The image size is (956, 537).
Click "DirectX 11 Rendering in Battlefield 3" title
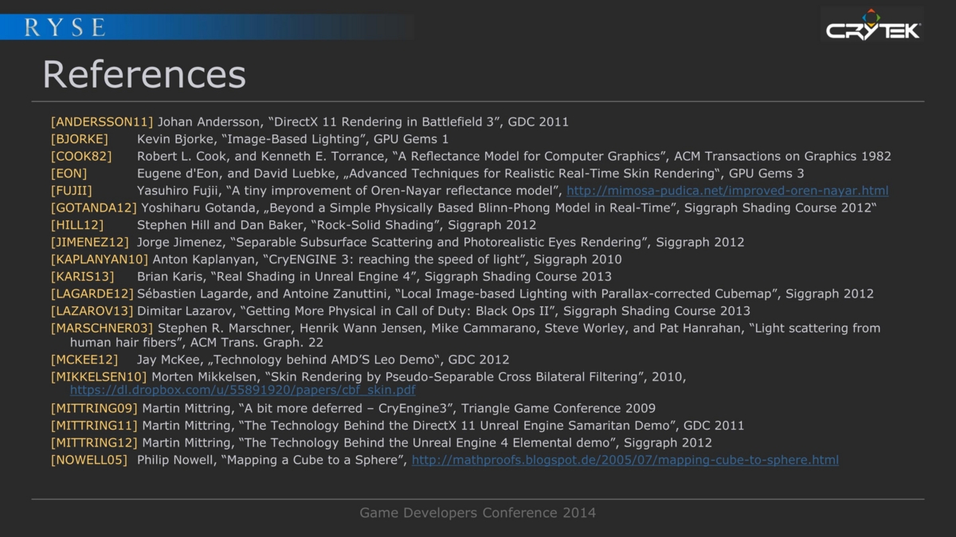385,123
